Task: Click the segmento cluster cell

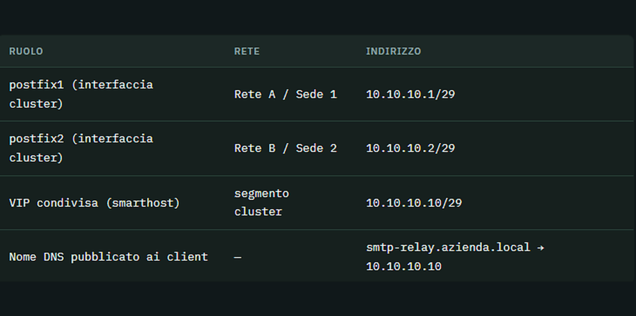Action: [261, 203]
